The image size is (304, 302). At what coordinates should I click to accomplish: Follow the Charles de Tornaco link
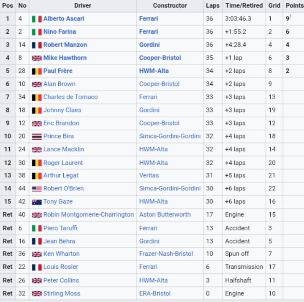click(71, 97)
